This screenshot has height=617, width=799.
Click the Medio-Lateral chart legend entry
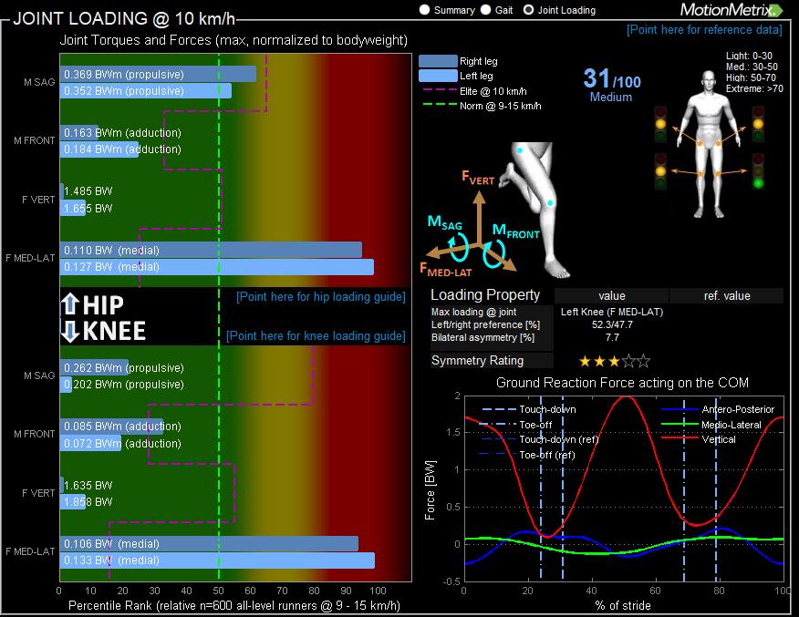(711, 425)
